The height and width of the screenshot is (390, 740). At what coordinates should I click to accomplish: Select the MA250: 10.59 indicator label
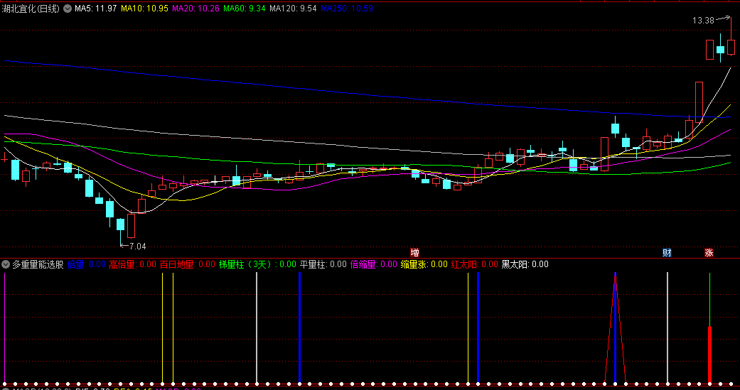pos(346,9)
